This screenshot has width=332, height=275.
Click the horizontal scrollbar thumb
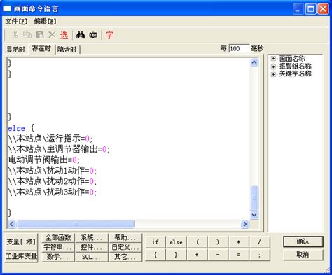tap(76, 224)
